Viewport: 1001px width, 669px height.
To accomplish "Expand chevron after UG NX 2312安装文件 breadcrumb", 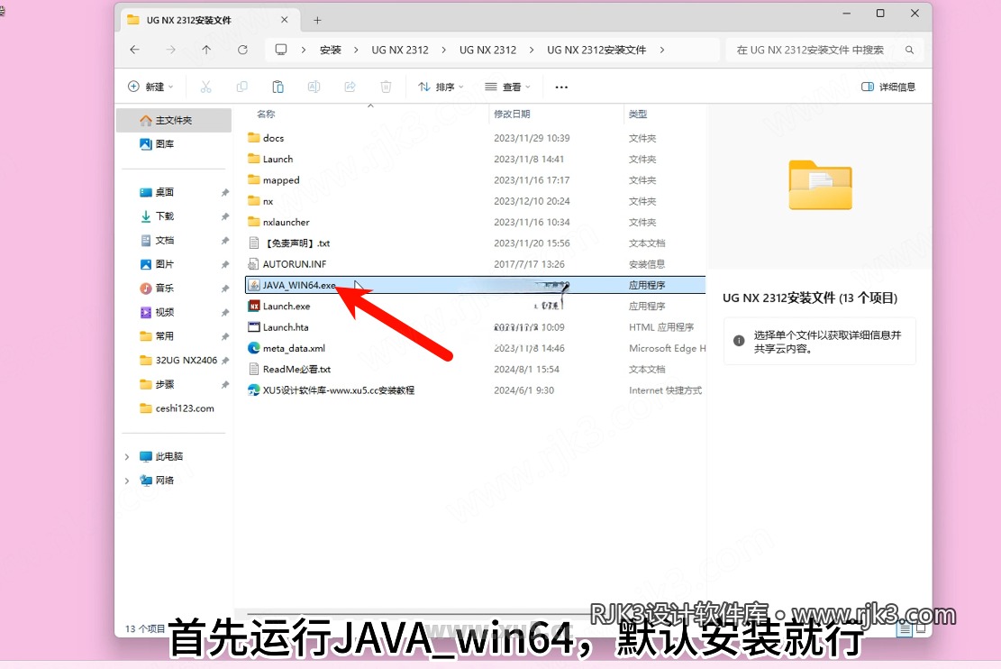I will pos(662,50).
